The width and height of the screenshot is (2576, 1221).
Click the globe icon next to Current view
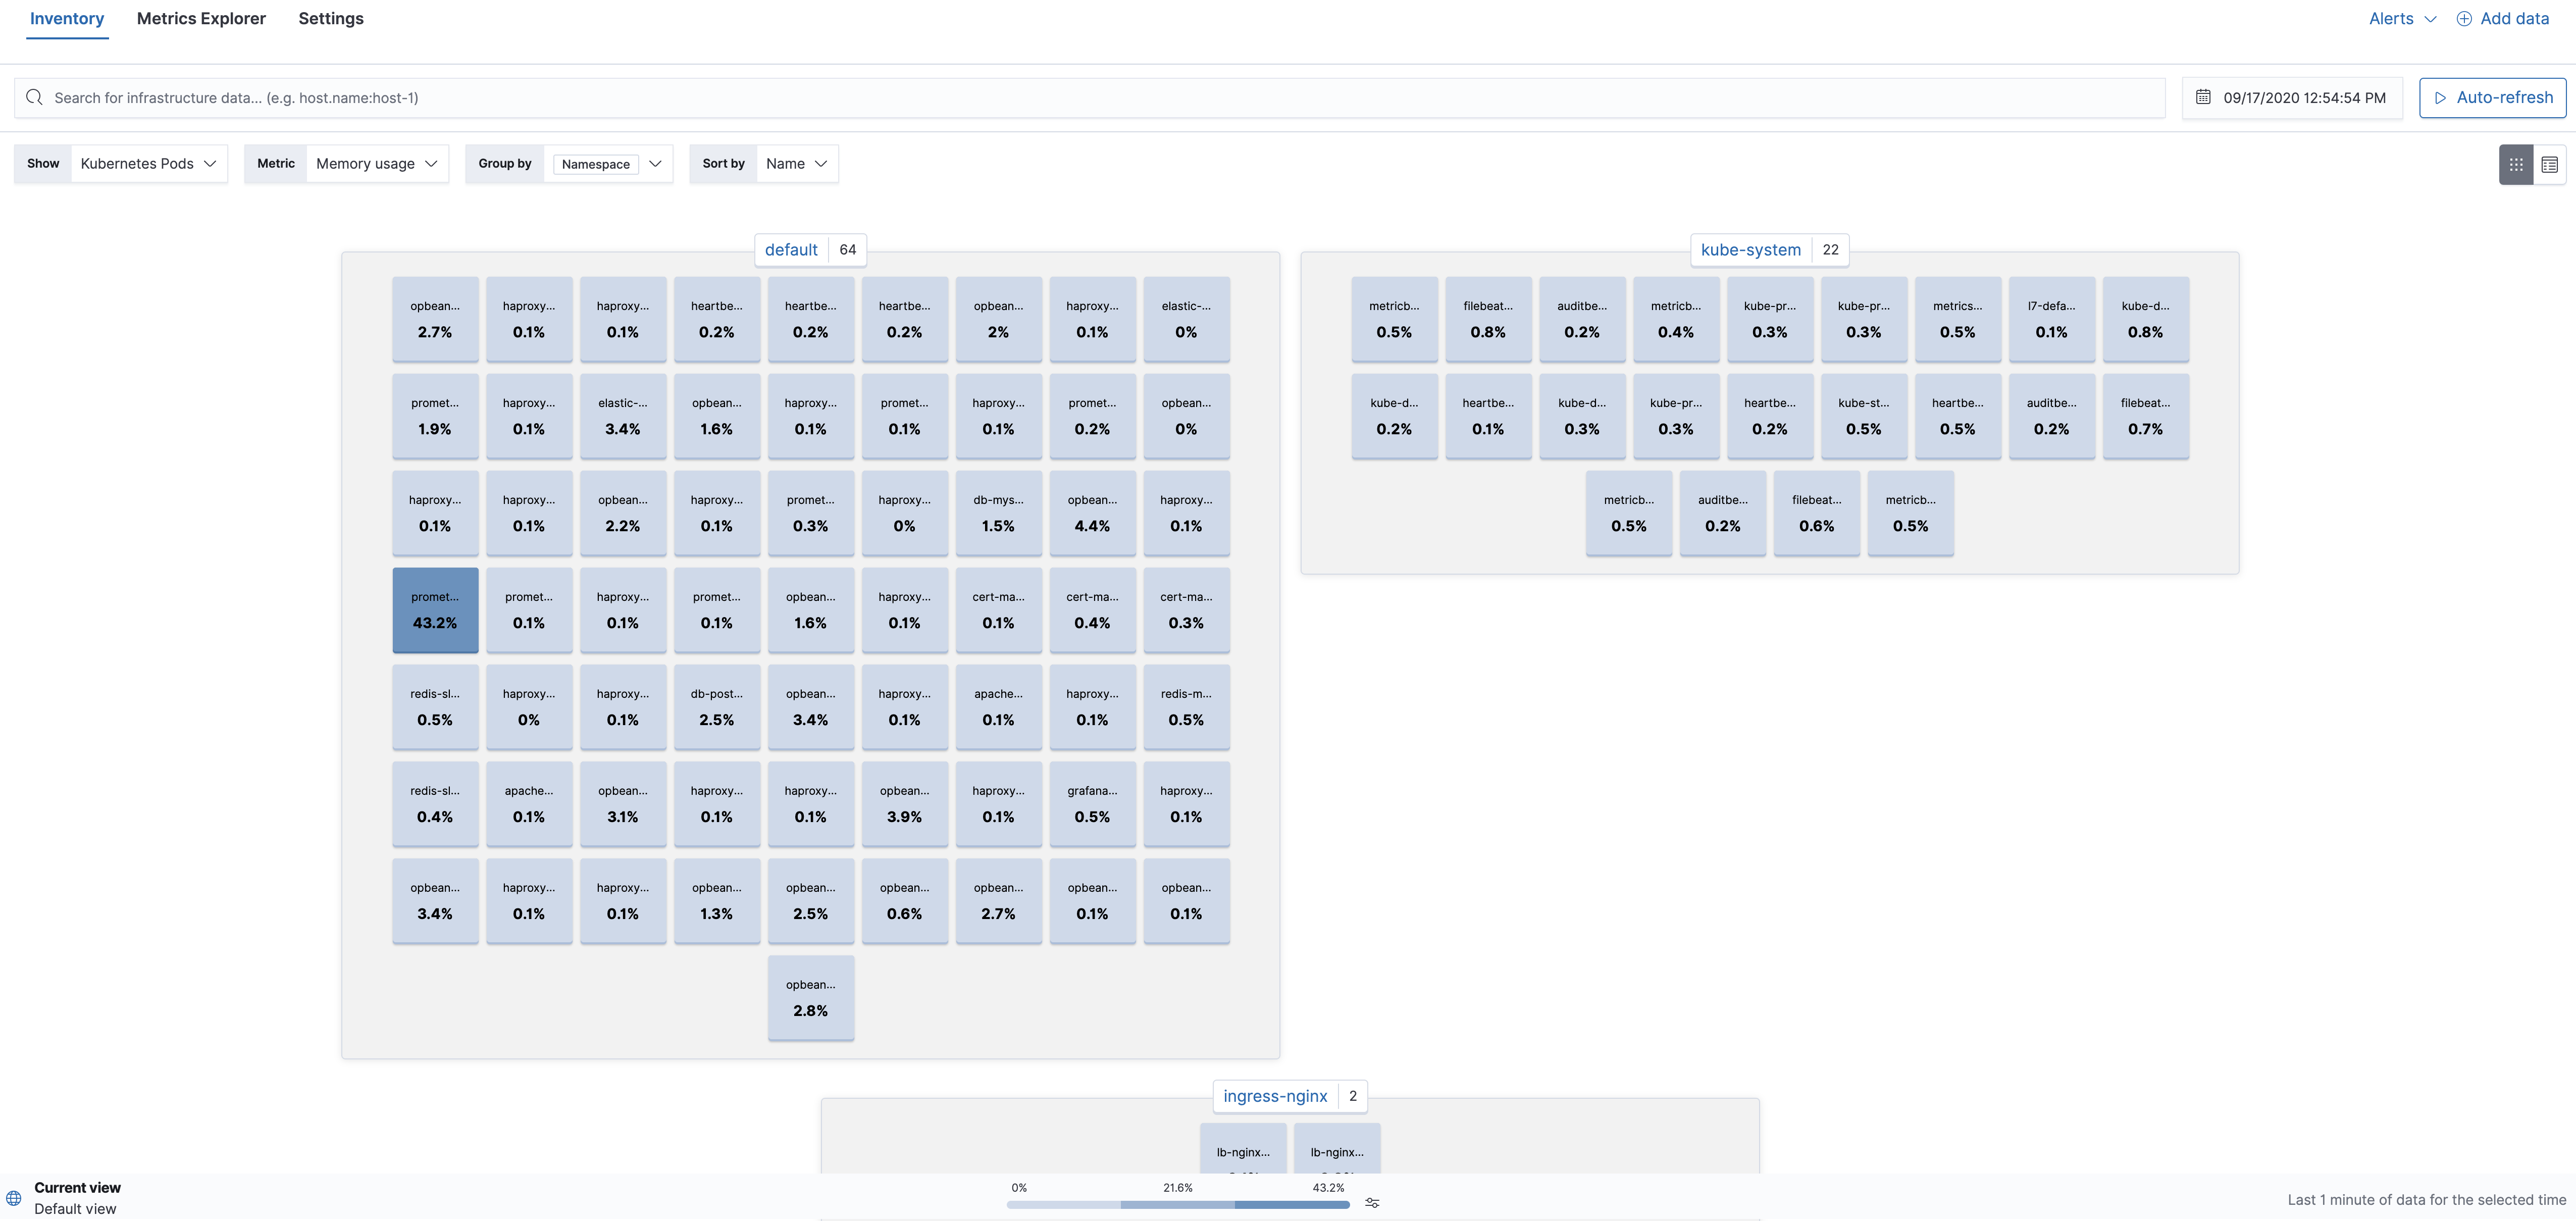(x=13, y=1197)
